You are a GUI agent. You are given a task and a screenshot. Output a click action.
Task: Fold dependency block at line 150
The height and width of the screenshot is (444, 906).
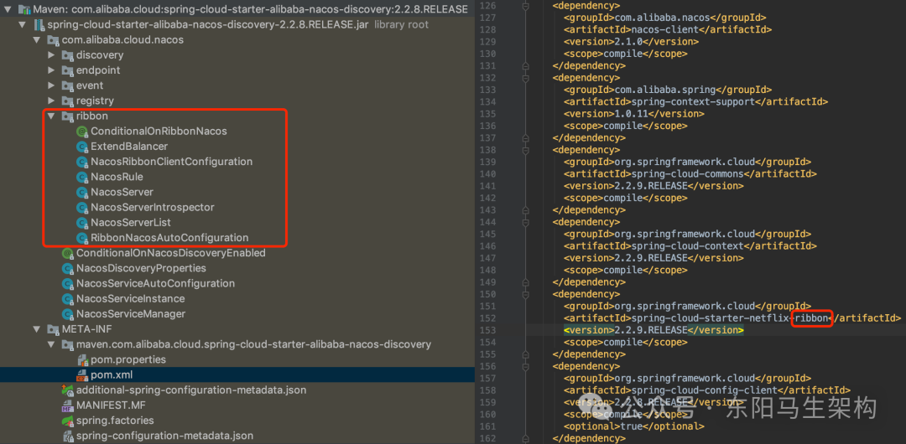[x=525, y=294]
